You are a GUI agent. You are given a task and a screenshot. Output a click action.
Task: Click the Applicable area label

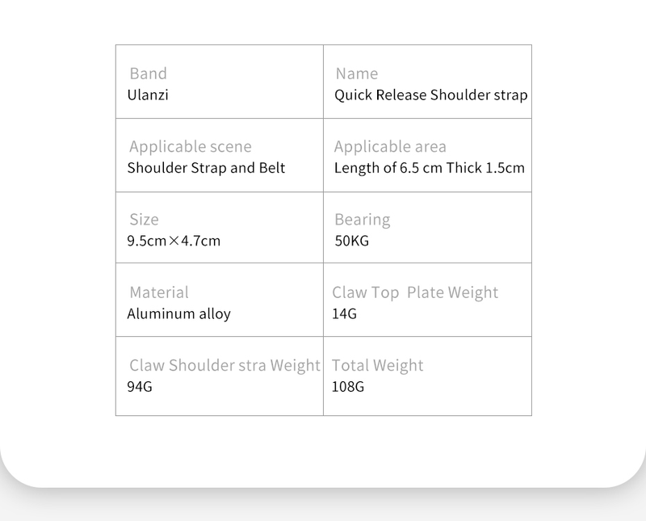pos(390,146)
